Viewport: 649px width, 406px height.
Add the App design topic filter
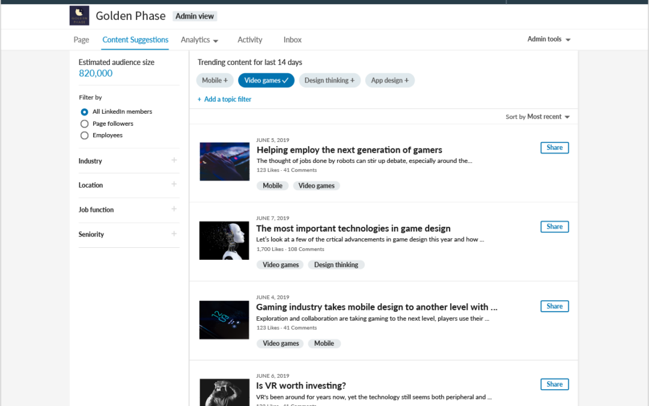pos(389,80)
